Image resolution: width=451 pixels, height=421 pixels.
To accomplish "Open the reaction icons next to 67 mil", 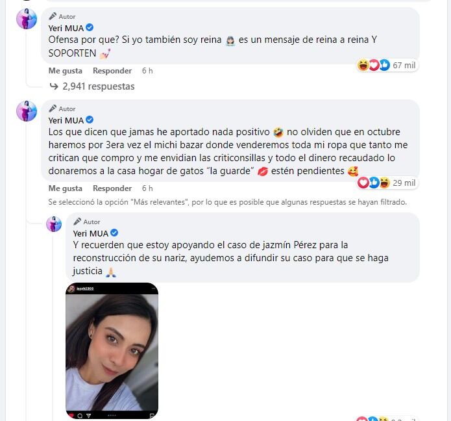I will (x=374, y=65).
